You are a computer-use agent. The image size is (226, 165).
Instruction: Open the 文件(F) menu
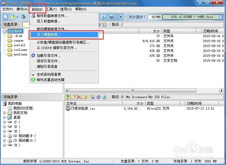pos(7,9)
